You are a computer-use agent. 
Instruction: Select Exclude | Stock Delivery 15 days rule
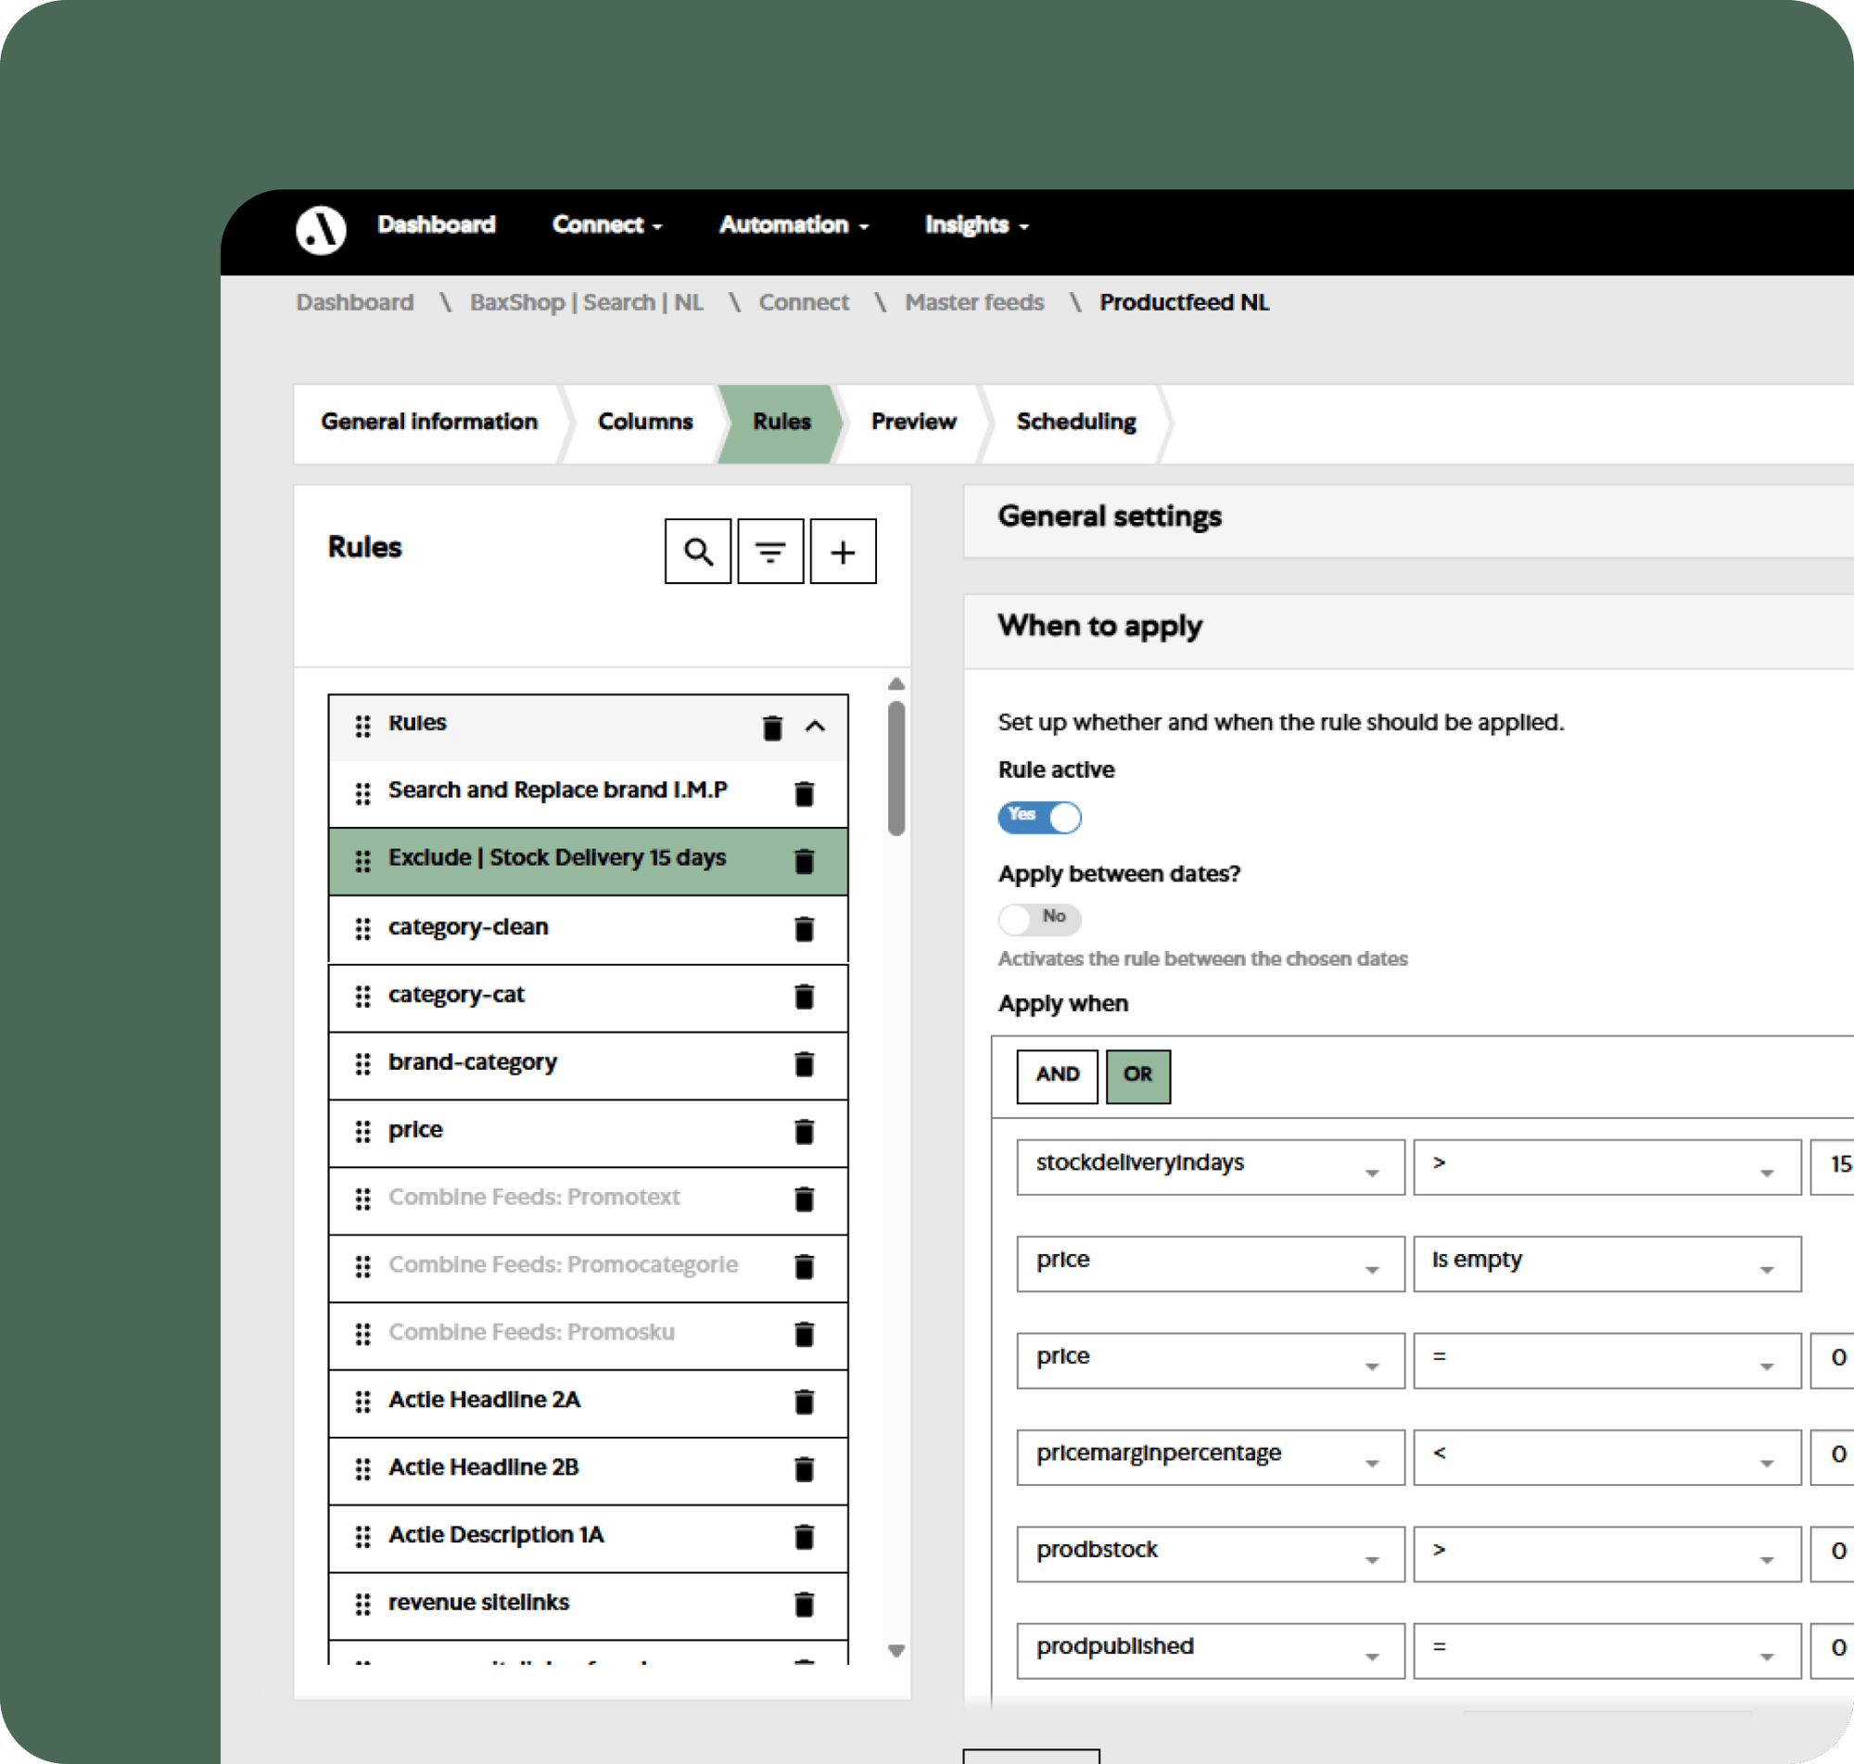(x=588, y=861)
